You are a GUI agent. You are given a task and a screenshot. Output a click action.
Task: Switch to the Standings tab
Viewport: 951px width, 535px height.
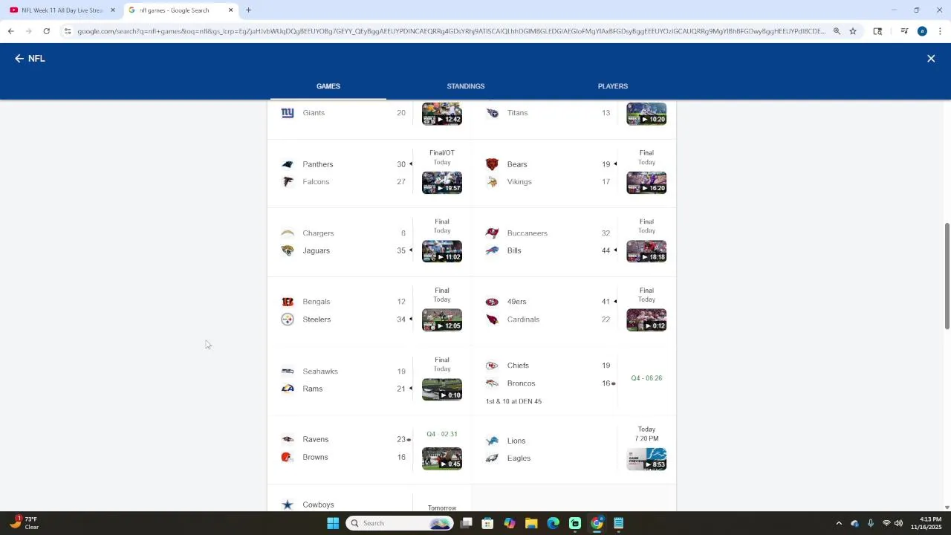point(466,86)
